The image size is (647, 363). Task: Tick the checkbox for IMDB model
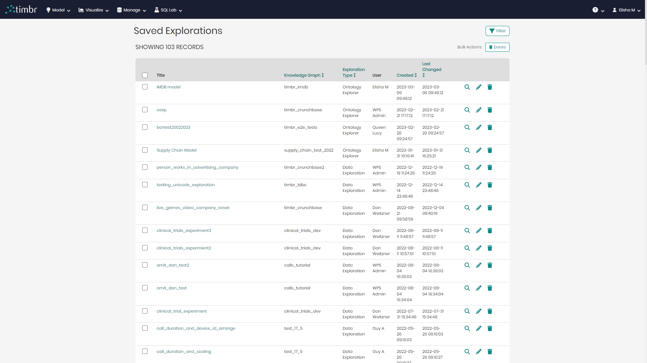point(145,87)
